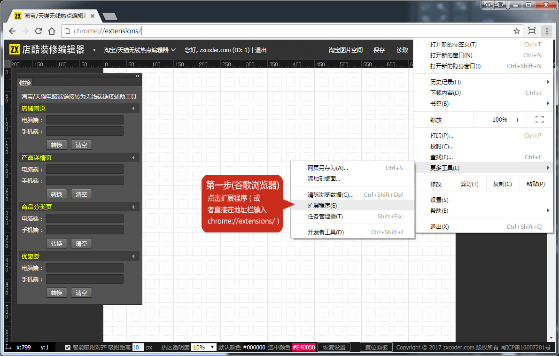Expand the 书签(B) submenu
Screen dimensions: 559x356
click(x=483, y=104)
